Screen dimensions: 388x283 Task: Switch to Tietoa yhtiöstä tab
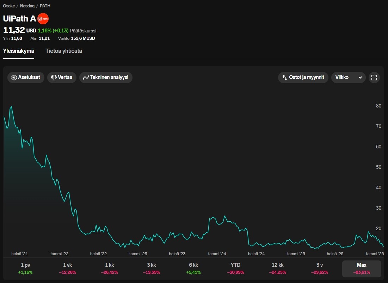point(64,51)
